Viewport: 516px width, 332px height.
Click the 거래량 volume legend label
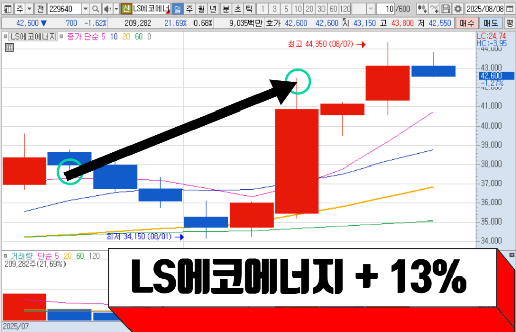coord(22,256)
